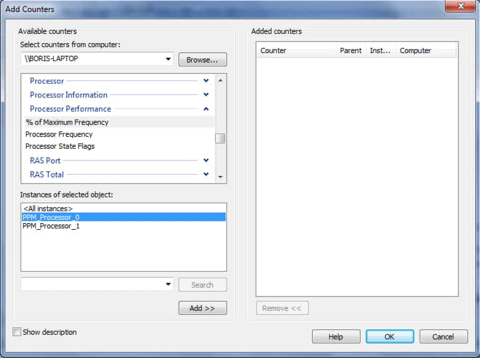Viewport: 480px width, 358px height.
Task: Click OK to confirm counters
Action: (x=390, y=337)
